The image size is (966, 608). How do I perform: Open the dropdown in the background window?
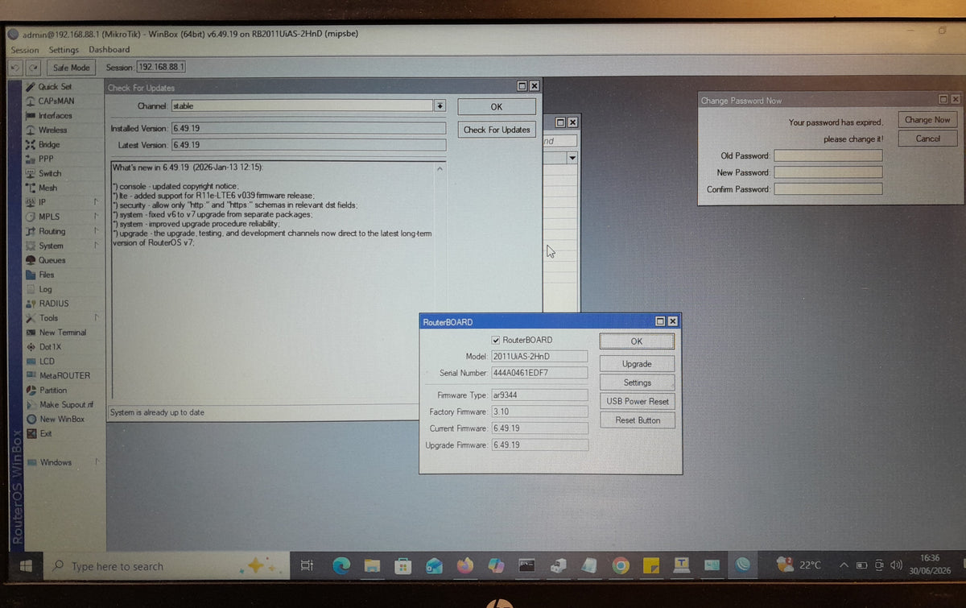coord(572,158)
